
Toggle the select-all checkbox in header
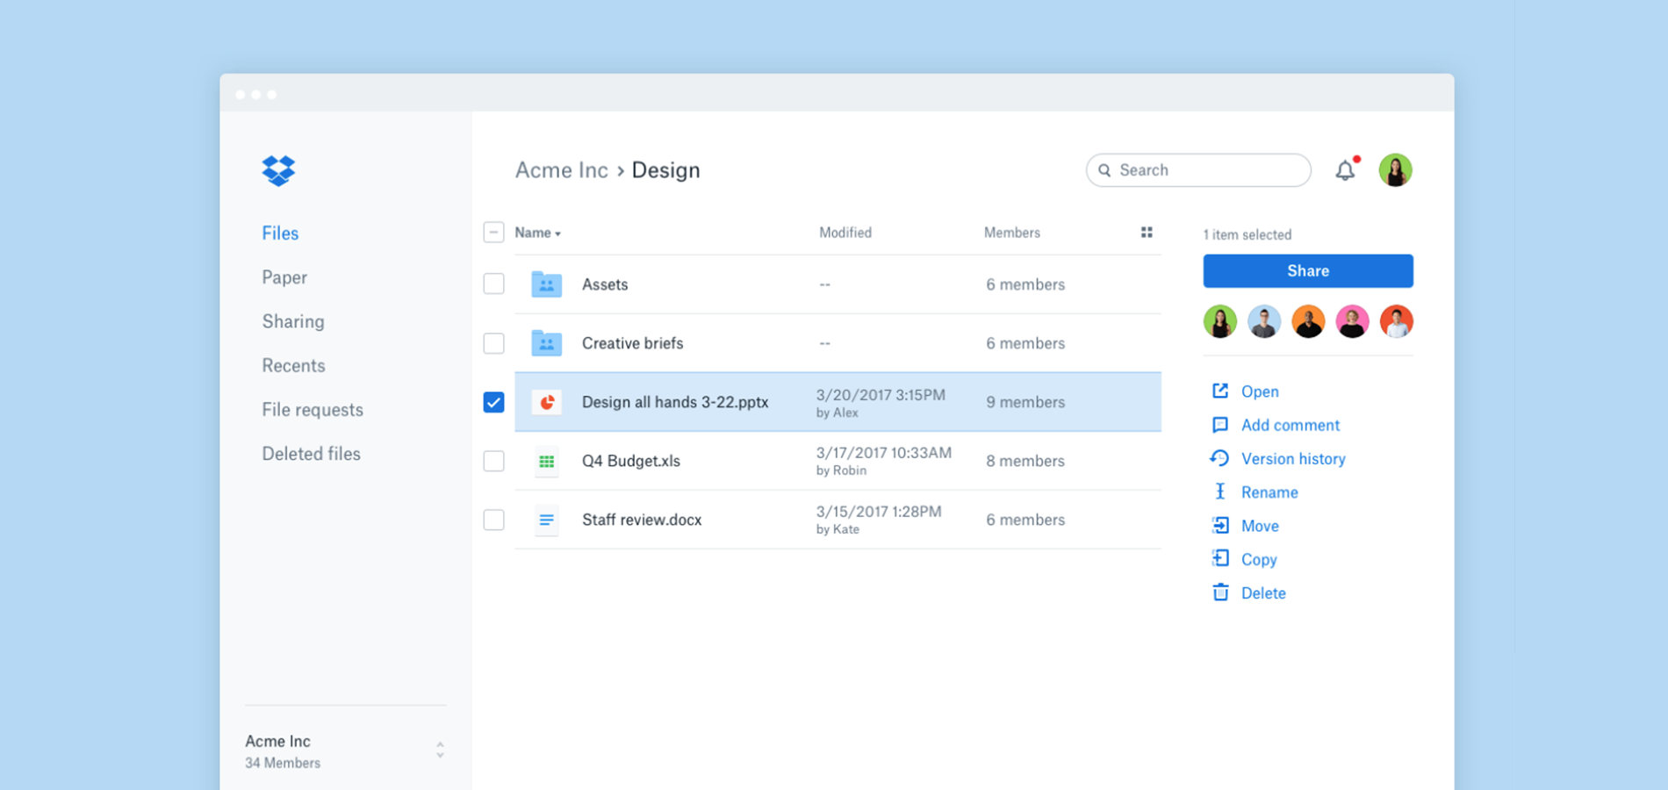493,233
